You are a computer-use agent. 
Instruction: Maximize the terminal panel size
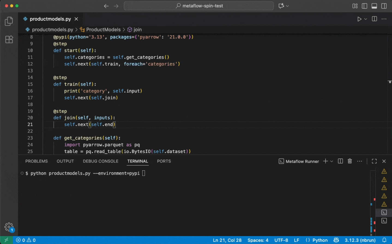coord(374,161)
